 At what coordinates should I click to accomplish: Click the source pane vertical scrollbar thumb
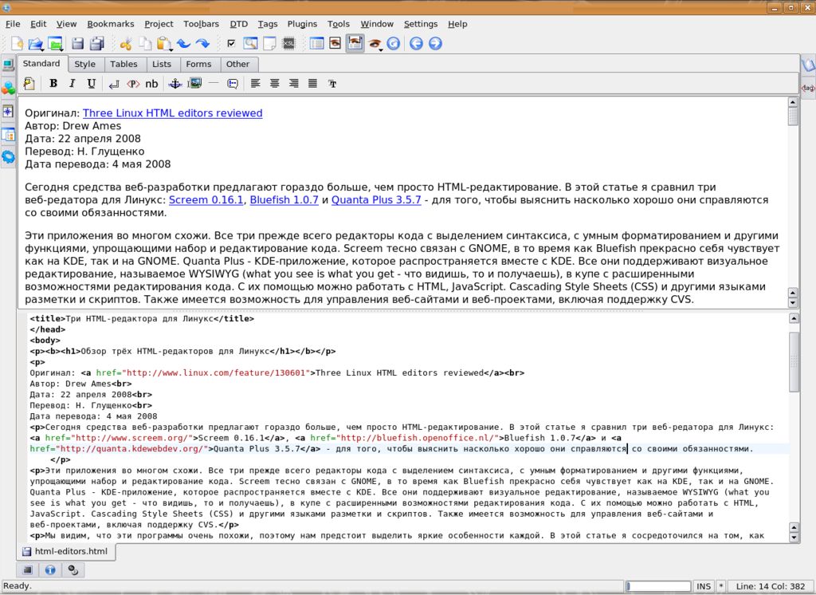[x=794, y=361]
